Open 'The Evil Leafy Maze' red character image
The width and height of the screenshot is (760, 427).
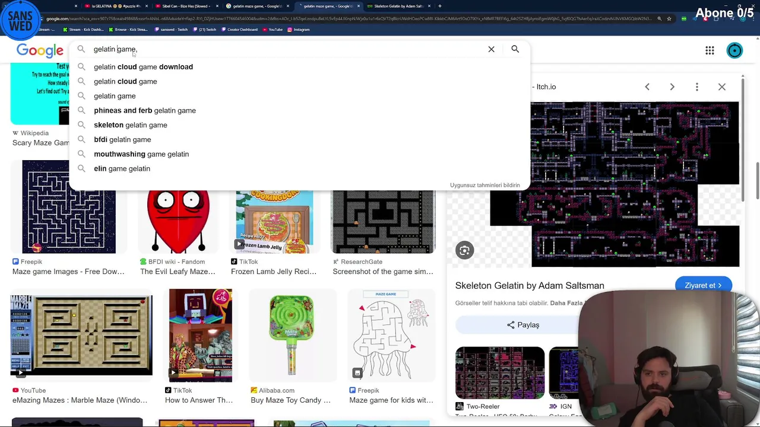[x=178, y=222]
